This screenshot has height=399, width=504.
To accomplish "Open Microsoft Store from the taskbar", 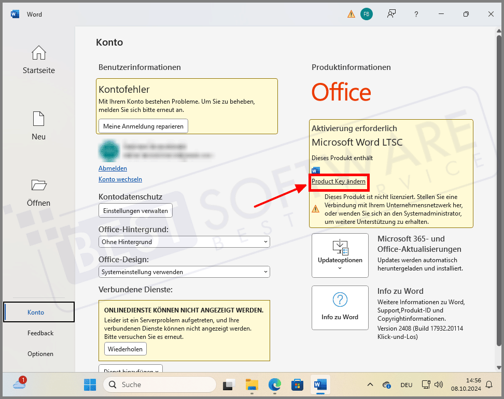I will tap(297, 384).
